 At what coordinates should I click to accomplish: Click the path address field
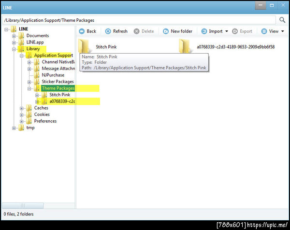139,20
